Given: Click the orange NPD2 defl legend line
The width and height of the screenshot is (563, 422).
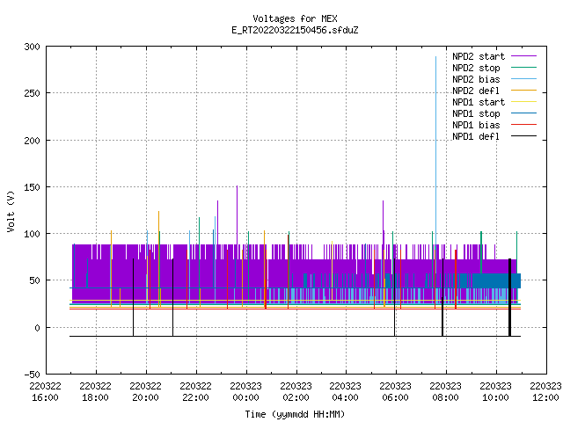Looking at the screenshot, I should pos(524,91).
